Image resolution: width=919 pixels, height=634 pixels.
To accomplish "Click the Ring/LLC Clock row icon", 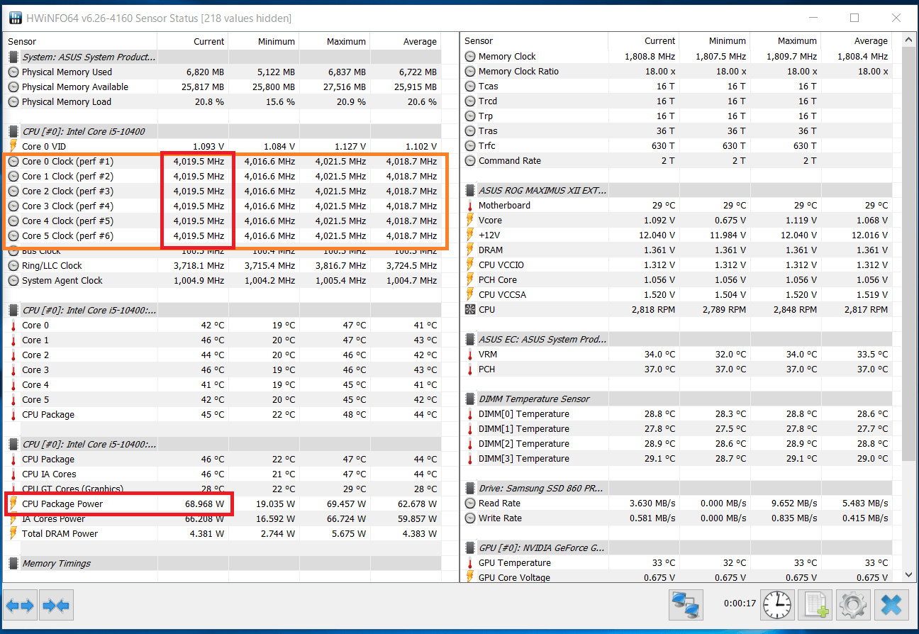I will [x=13, y=265].
